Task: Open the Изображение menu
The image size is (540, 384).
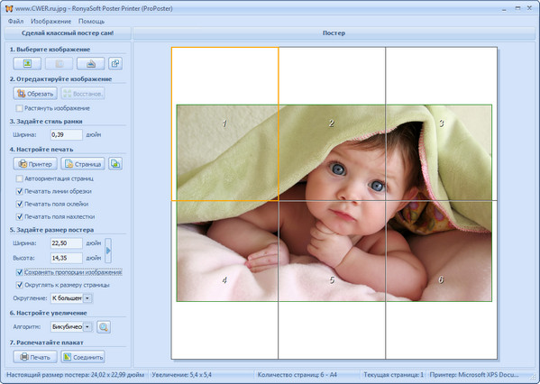Action: point(51,22)
